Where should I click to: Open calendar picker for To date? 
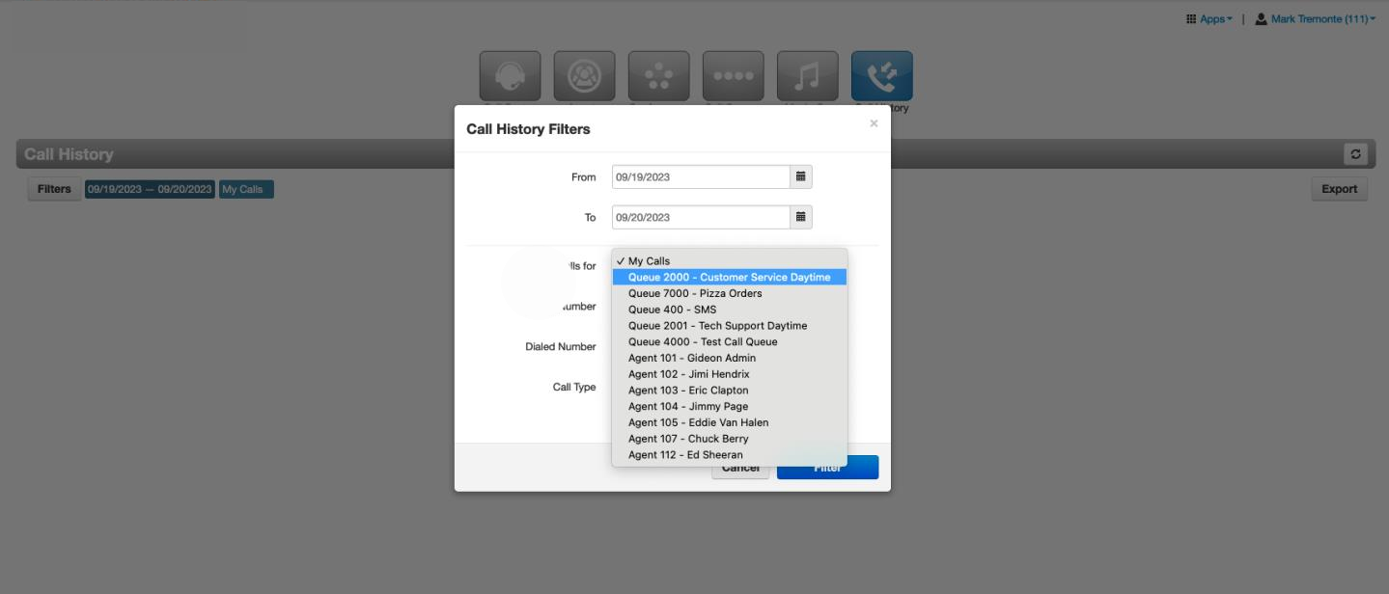point(801,217)
